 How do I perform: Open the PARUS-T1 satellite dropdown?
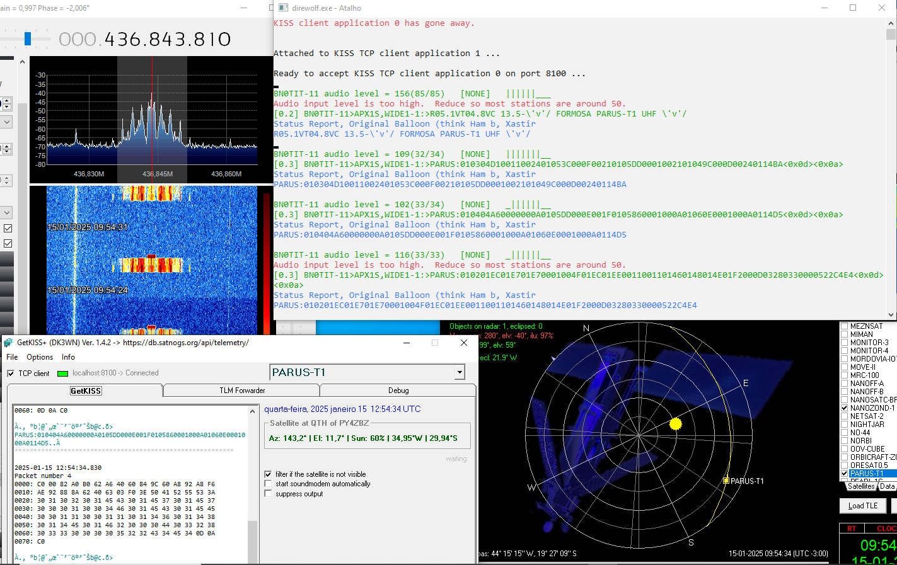(460, 372)
